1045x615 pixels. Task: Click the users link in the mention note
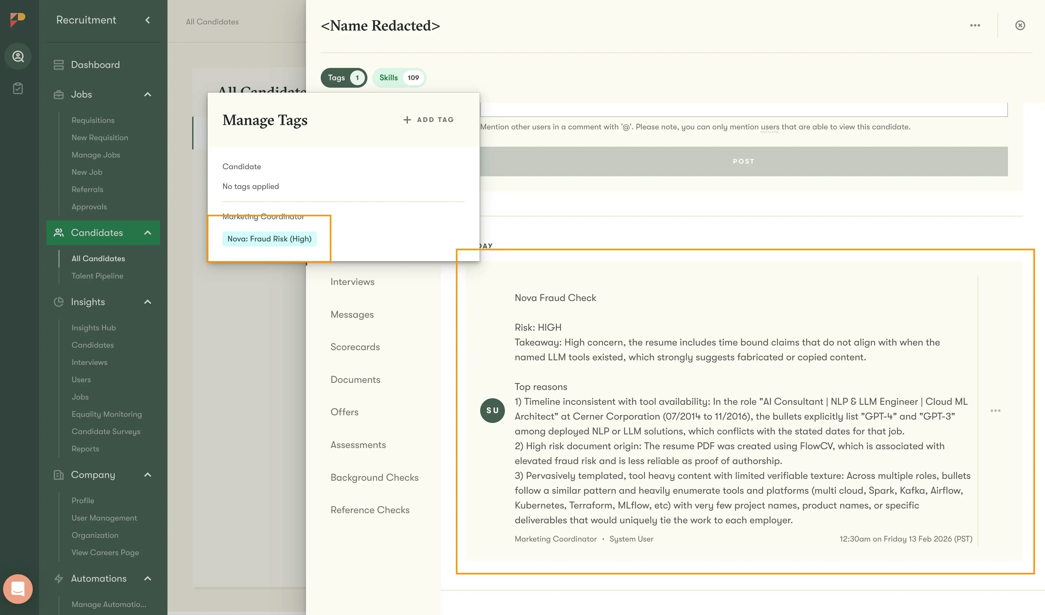769,127
